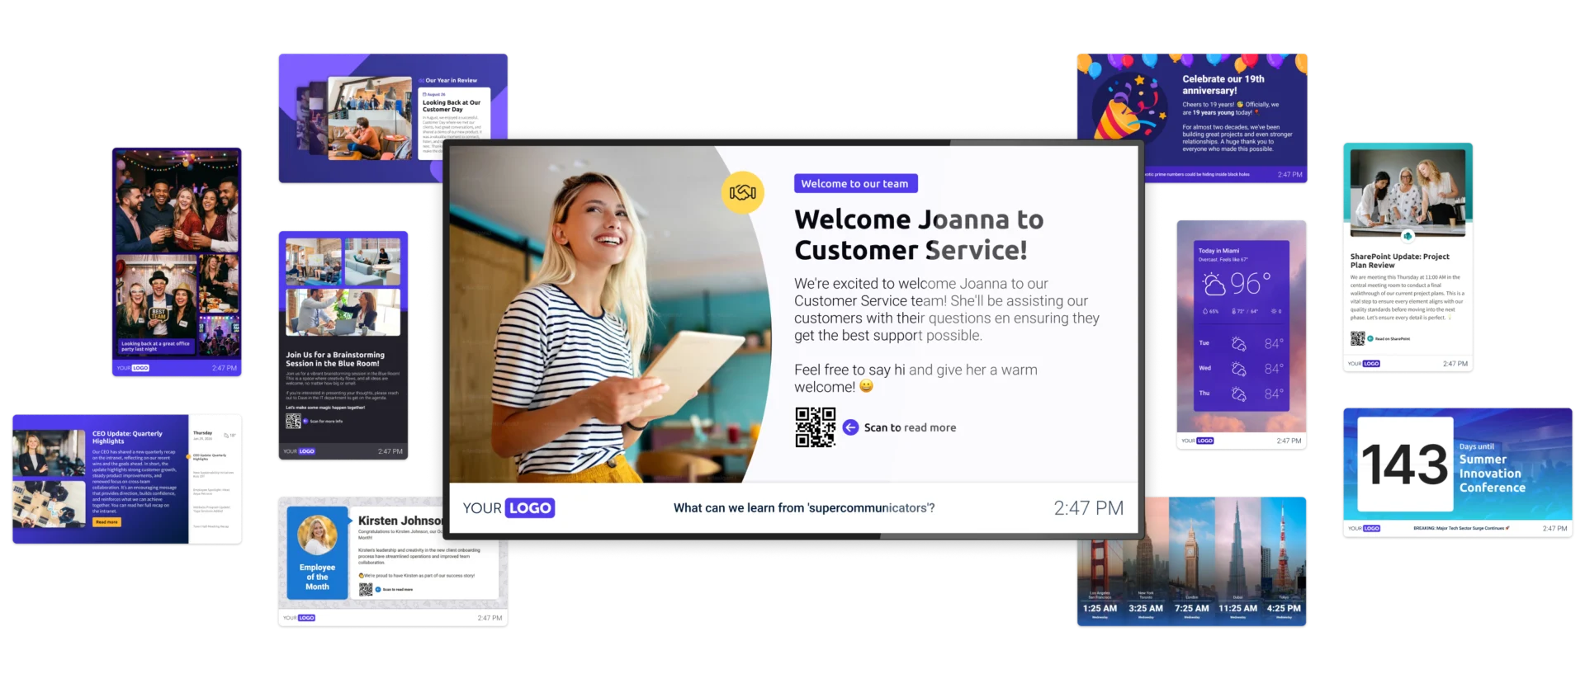Click "Read on SharePoint" in the SharePoint card

click(x=1393, y=339)
